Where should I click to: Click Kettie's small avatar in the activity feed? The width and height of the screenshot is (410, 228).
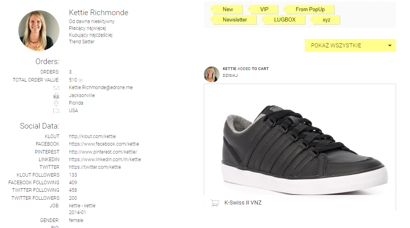tap(212, 74)
